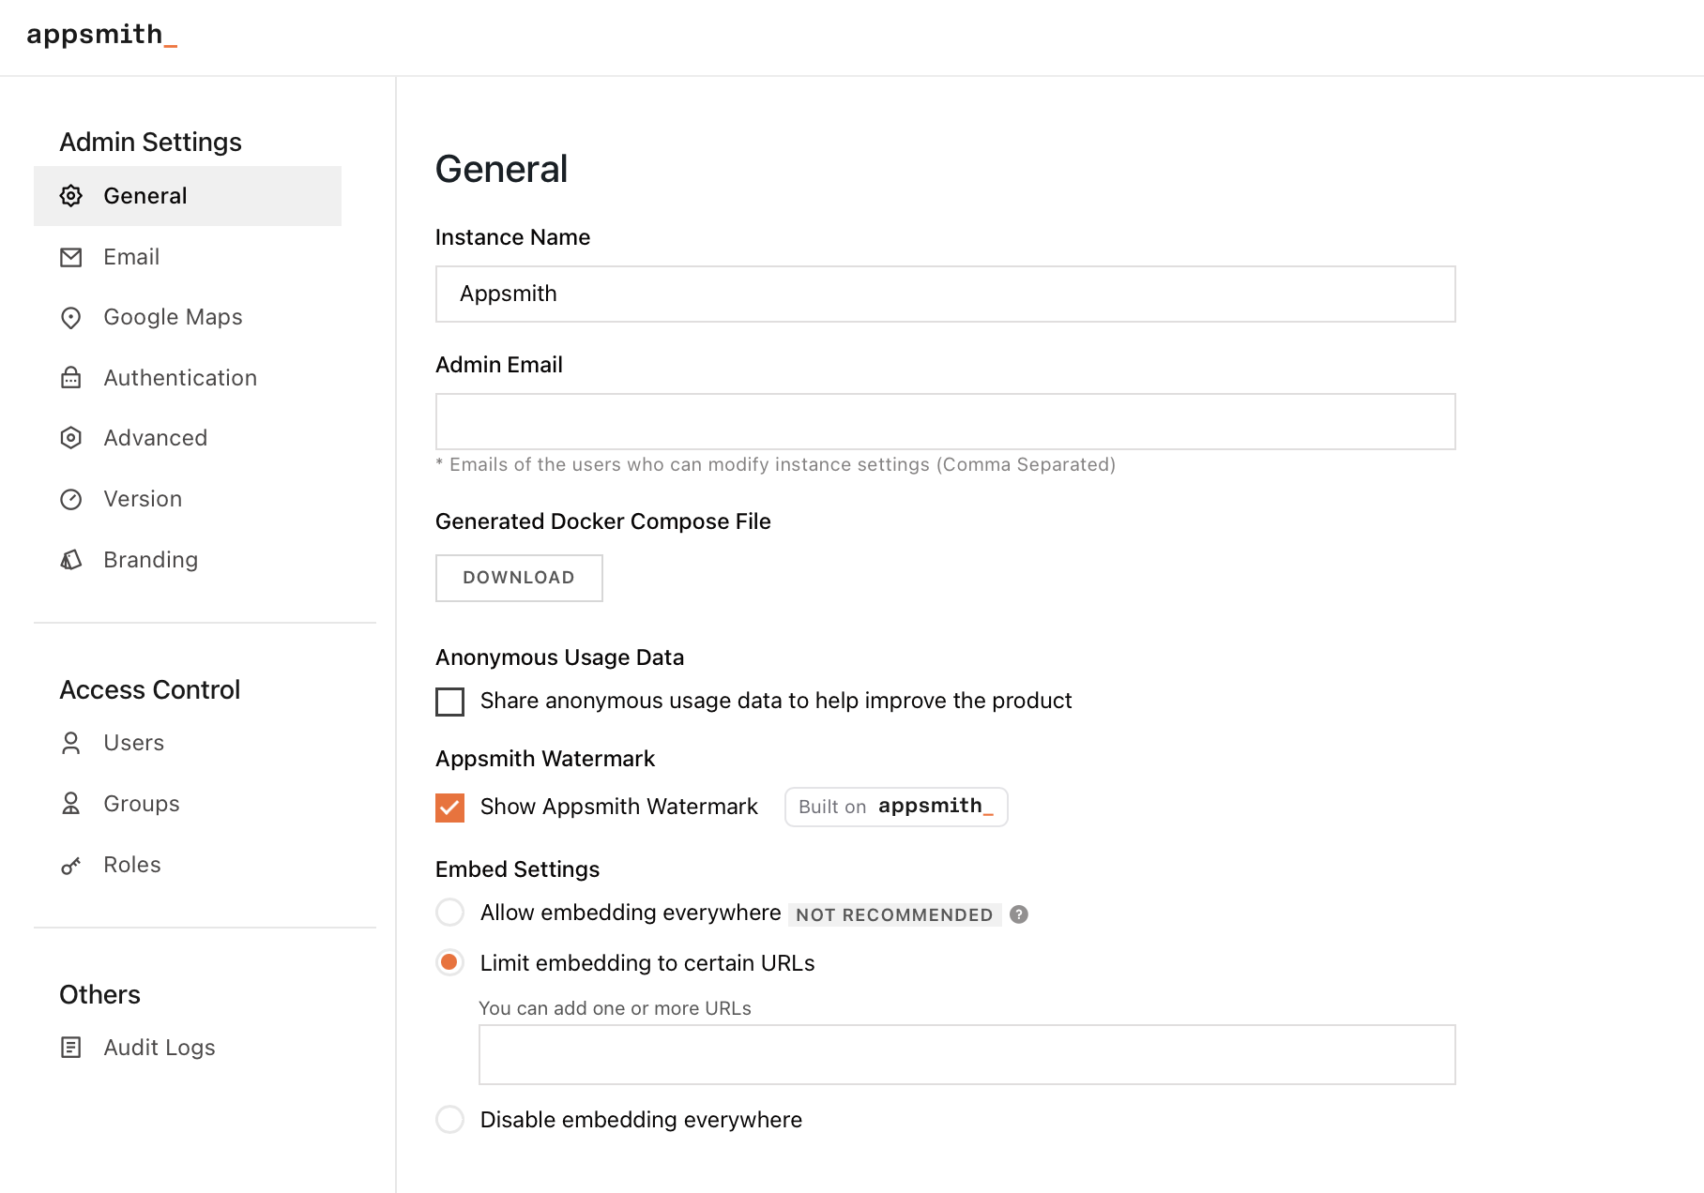Click the Roles key icon

(x=71, y=865)
